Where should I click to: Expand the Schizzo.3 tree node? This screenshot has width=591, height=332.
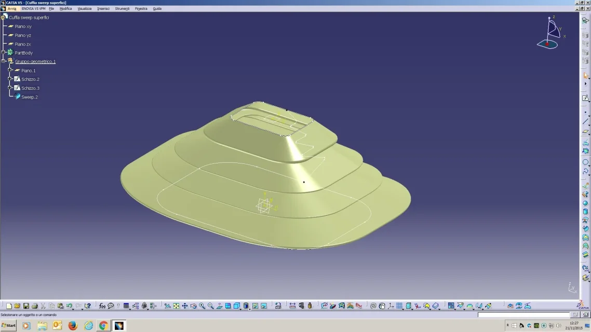(10, 88)
